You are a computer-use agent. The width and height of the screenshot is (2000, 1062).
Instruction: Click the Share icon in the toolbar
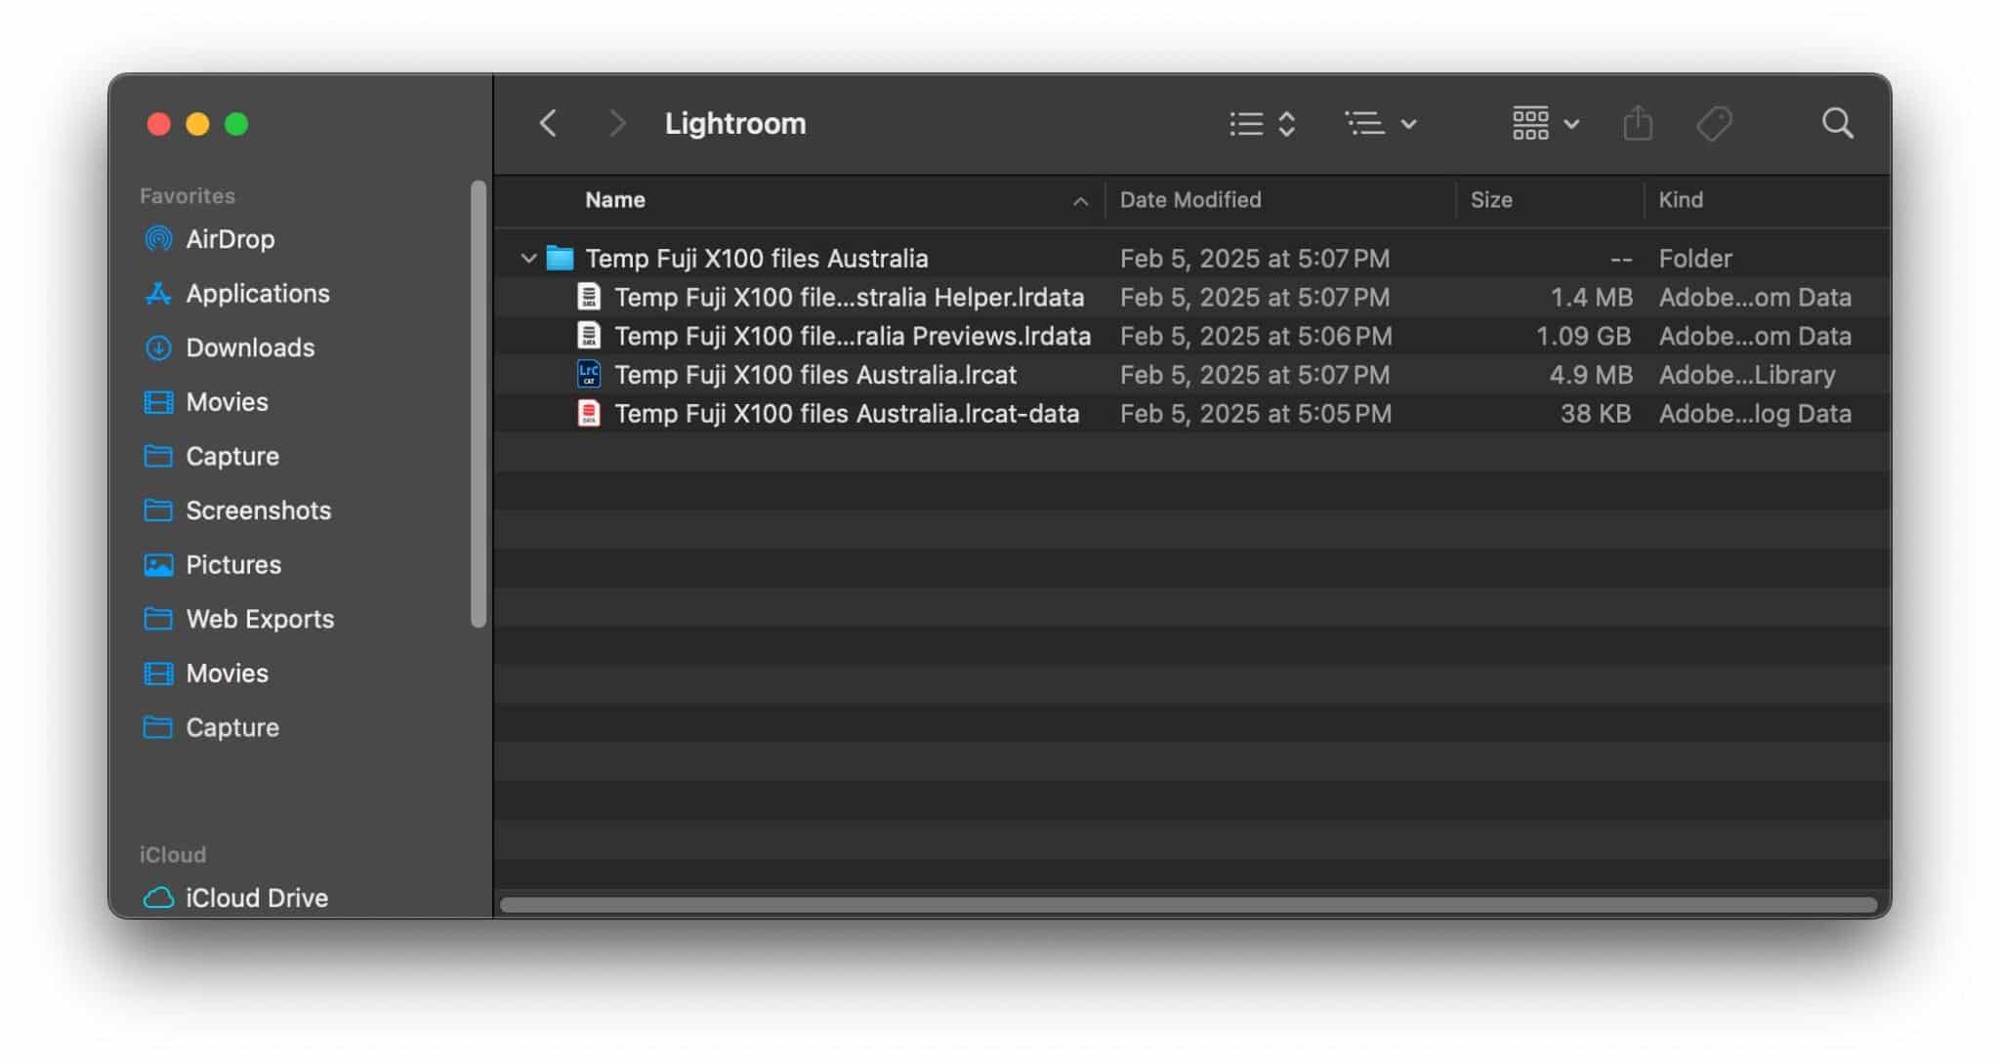click(x=1638, y=123)
